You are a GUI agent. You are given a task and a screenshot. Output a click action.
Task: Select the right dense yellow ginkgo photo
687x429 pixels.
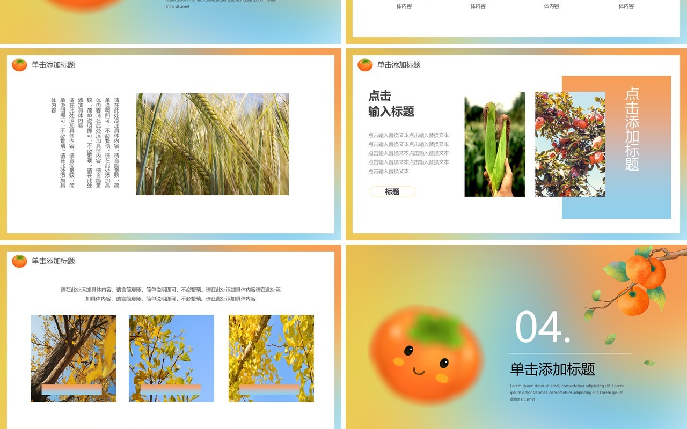pyautogui.click(x=271, y=358)
